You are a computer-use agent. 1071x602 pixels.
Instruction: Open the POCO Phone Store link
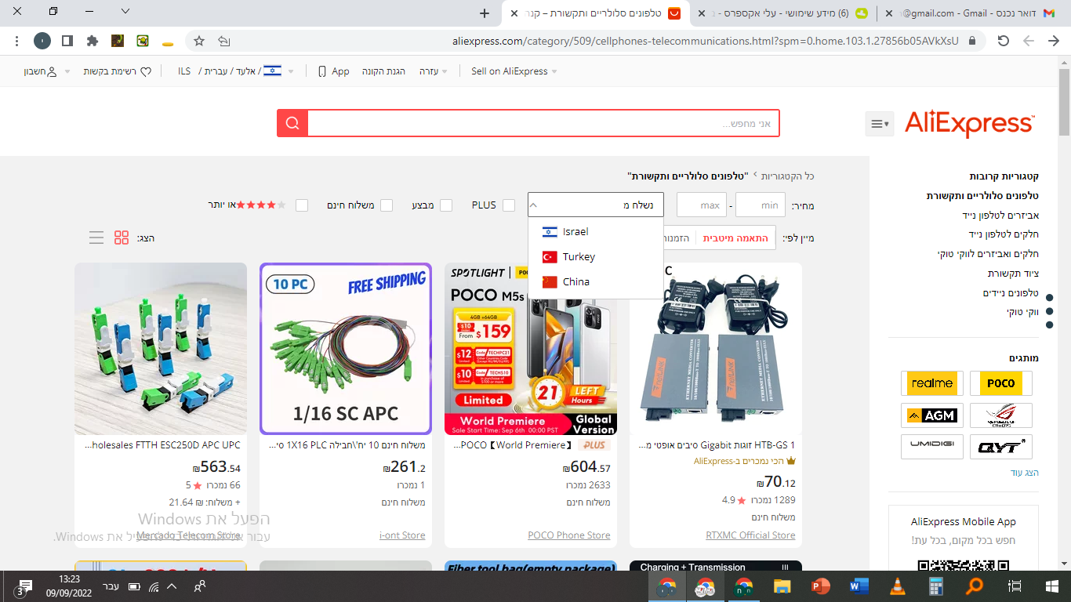pyautogui.click(x=569, y=535)
